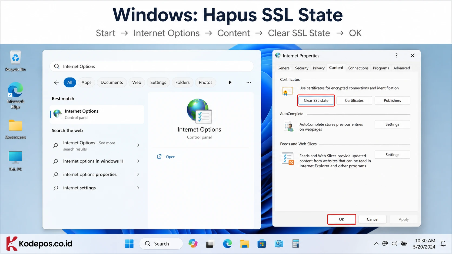Open the Microsoft Edge desktop shortcut
Viewport: 452px width, 254px height.
click(15, 95)
